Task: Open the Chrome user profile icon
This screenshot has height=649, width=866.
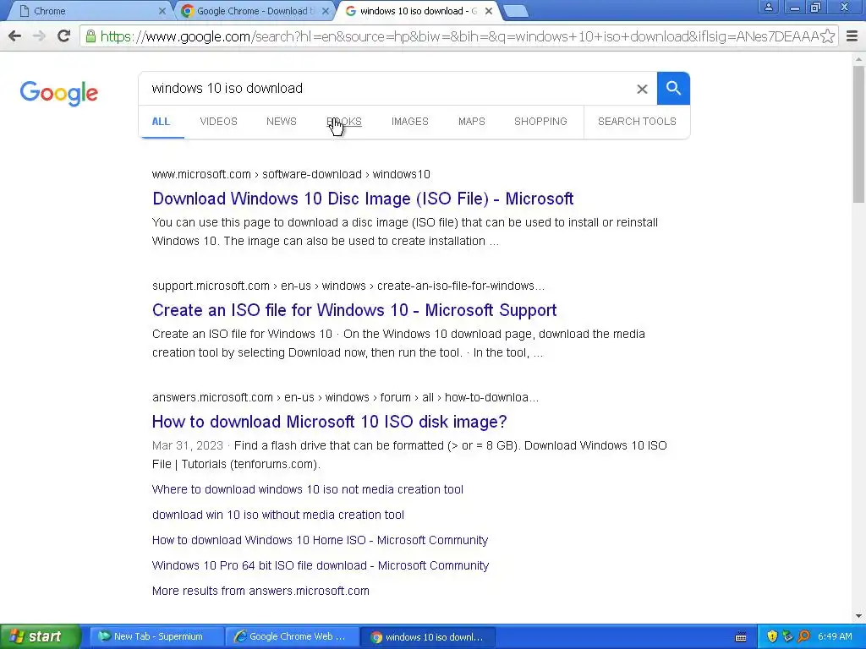Action: tap(768, 7)
